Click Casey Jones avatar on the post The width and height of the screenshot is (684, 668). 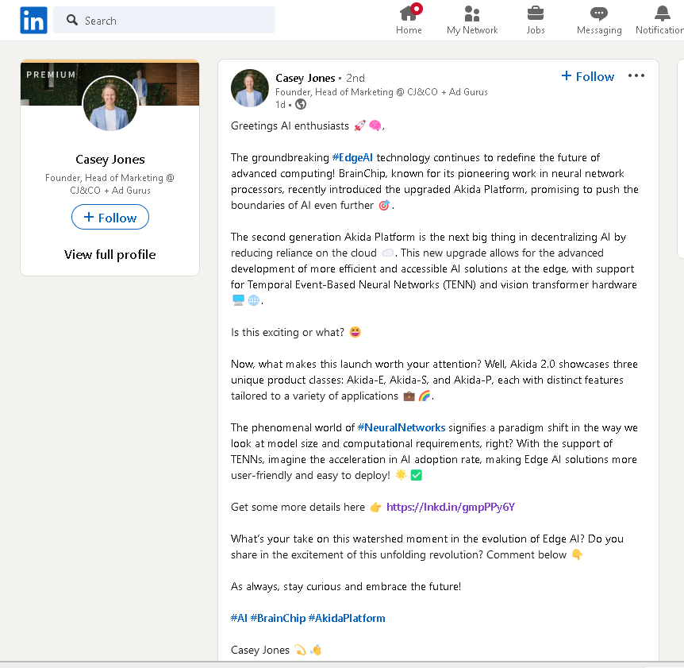tap(250, 87)
